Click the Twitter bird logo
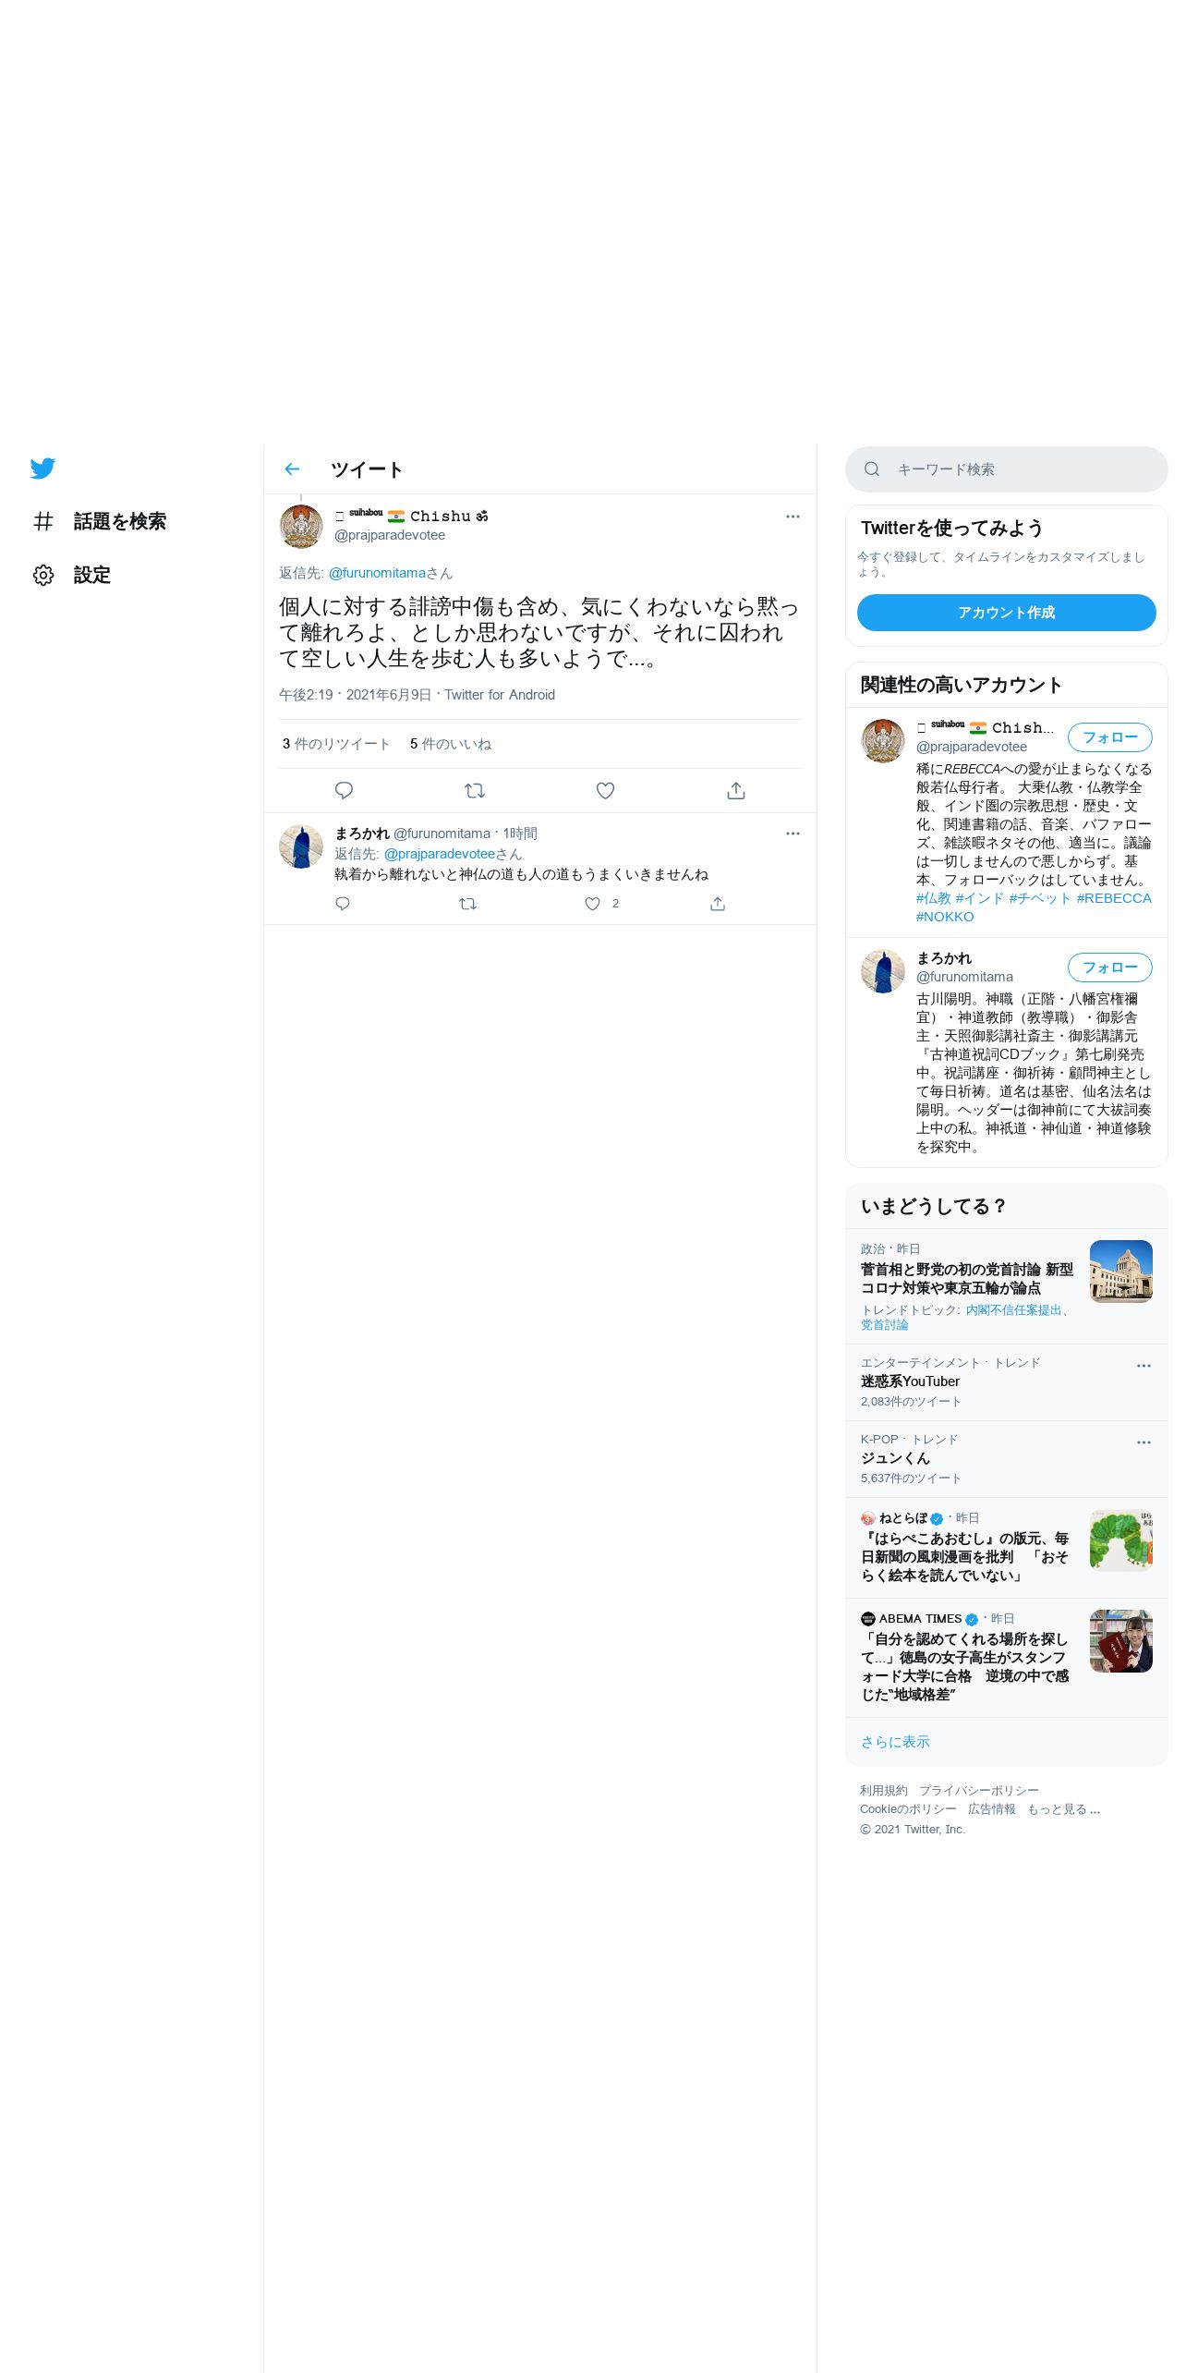The height and width of the screenshot is (2373, 1186). (42, 469)
